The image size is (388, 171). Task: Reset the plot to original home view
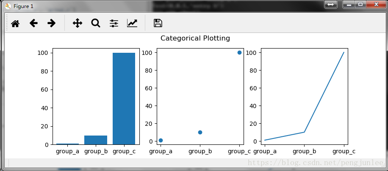click(x=15, y=24)
